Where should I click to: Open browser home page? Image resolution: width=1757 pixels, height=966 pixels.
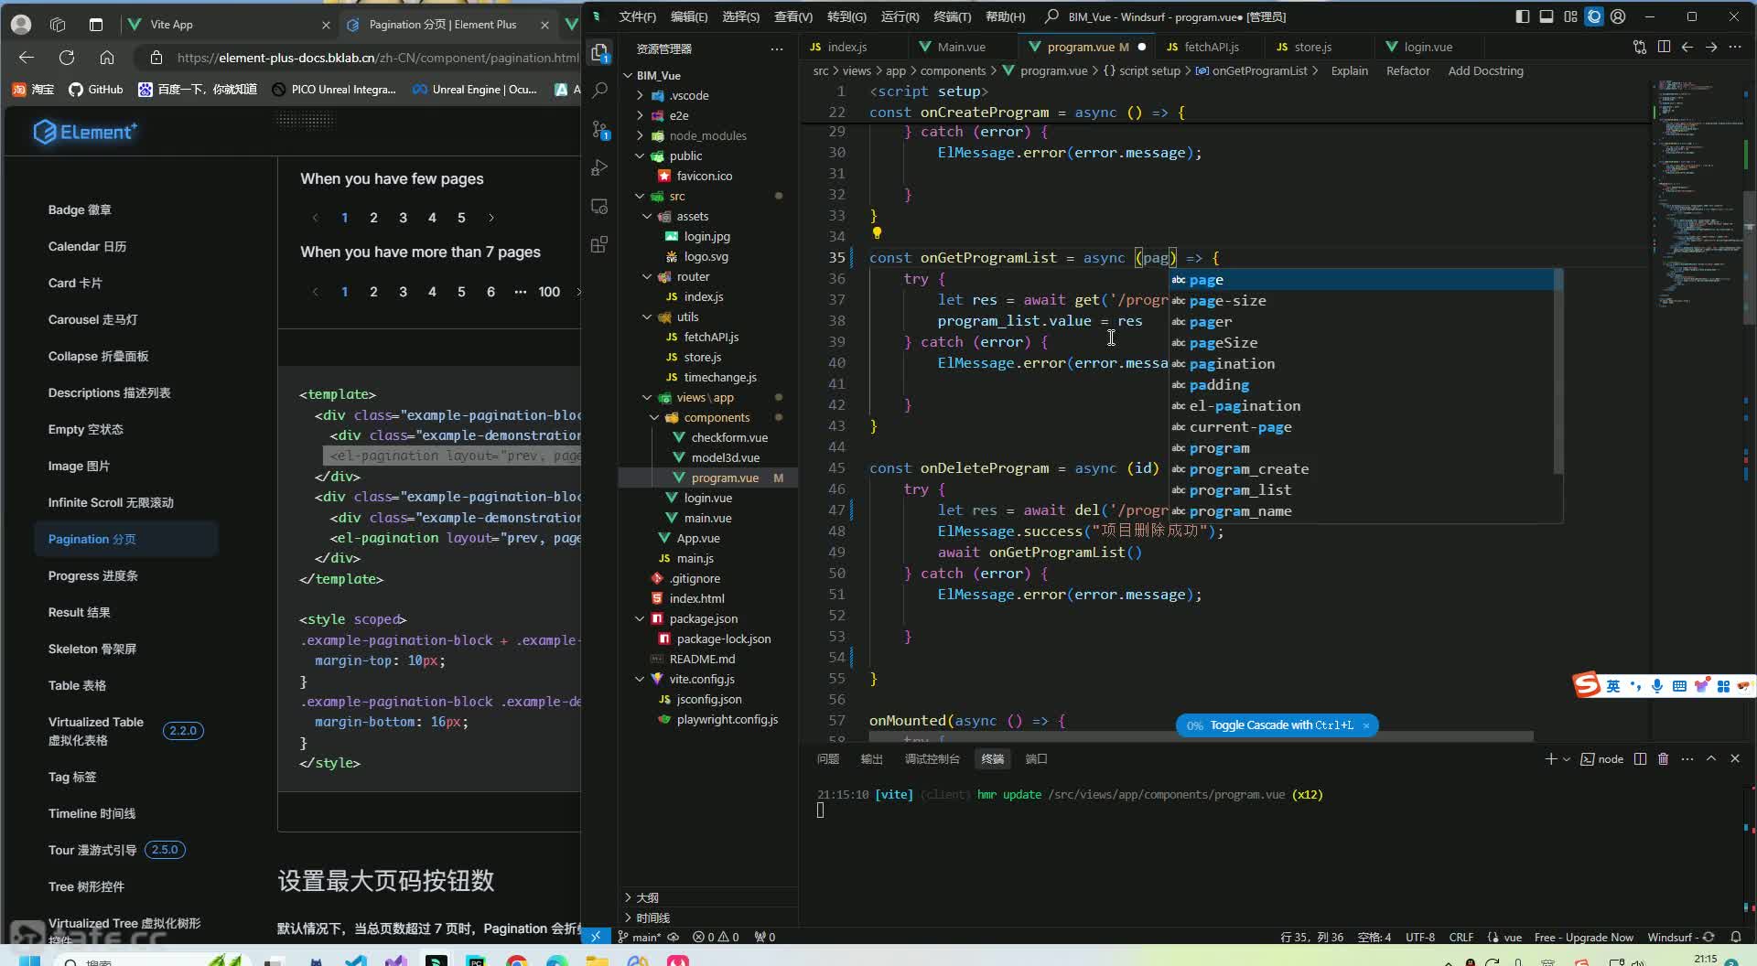[x=107, y=58]
